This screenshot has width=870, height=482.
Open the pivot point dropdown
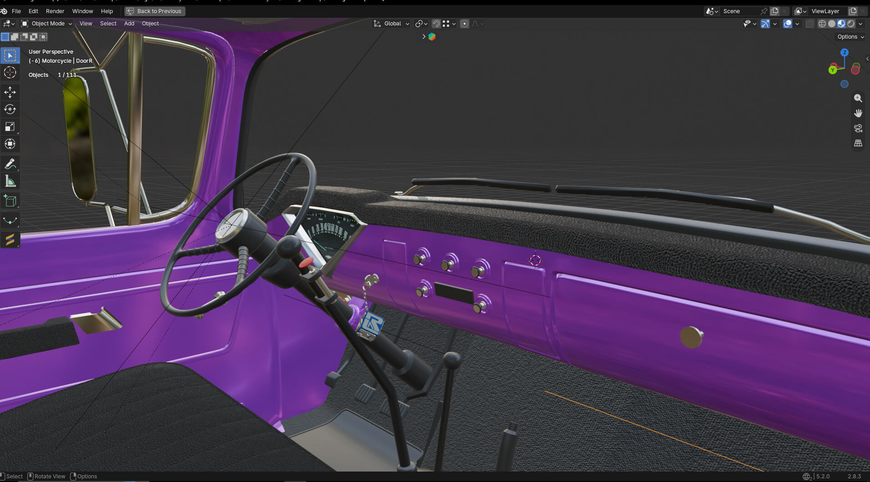[x=421, y=24]
